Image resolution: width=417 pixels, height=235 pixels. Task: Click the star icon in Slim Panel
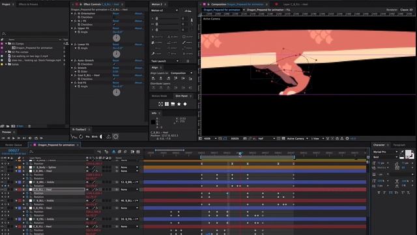pyautogui.click(x=179, y=104)
